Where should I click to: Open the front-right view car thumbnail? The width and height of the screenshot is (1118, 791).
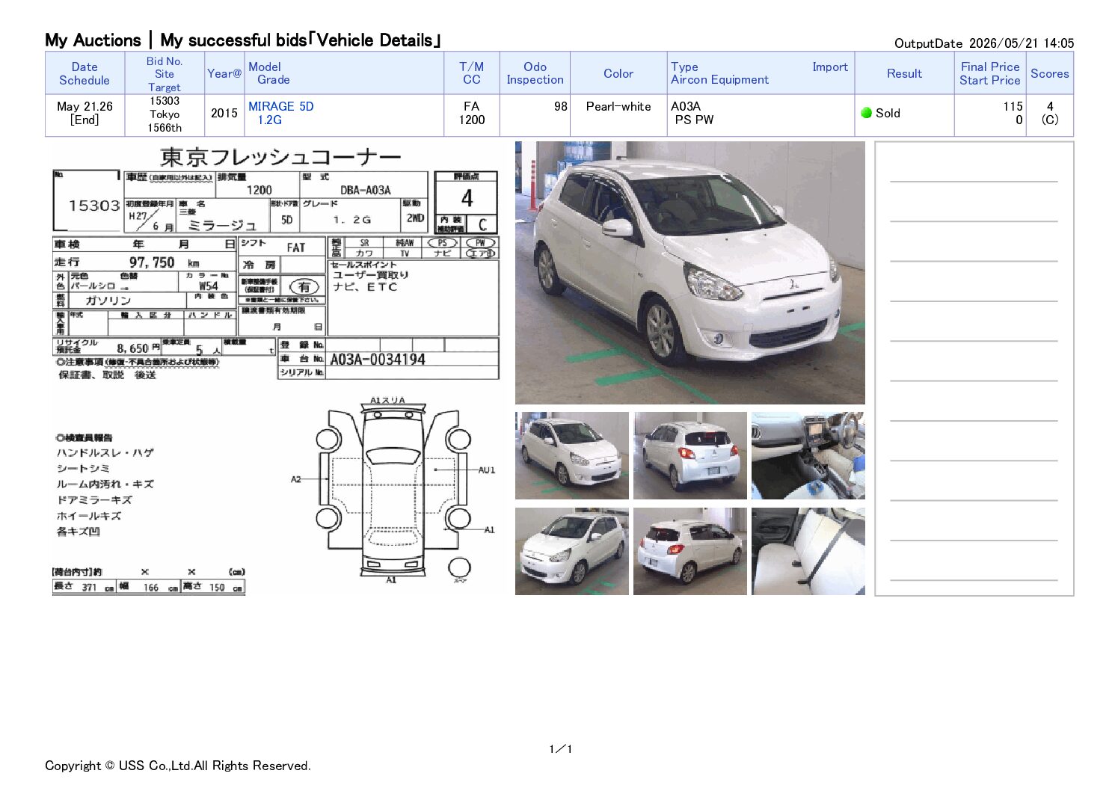click(x=571, y=551)
